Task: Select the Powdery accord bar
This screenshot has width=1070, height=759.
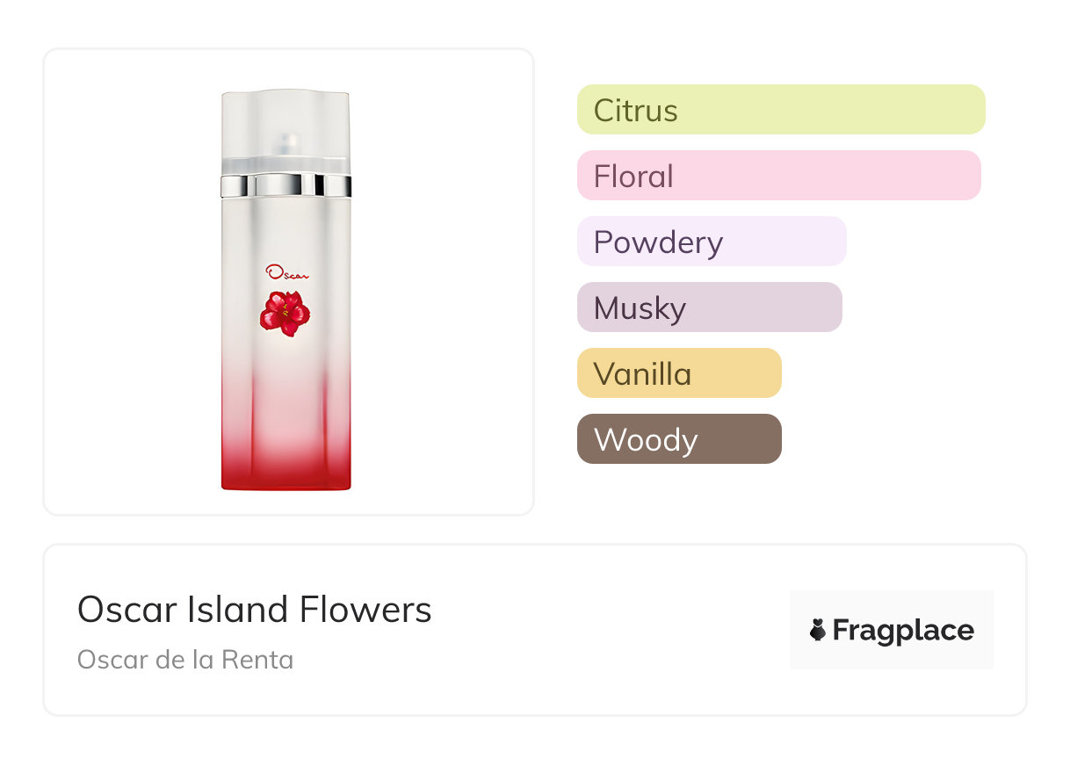Action: click(x=711, y=242)
